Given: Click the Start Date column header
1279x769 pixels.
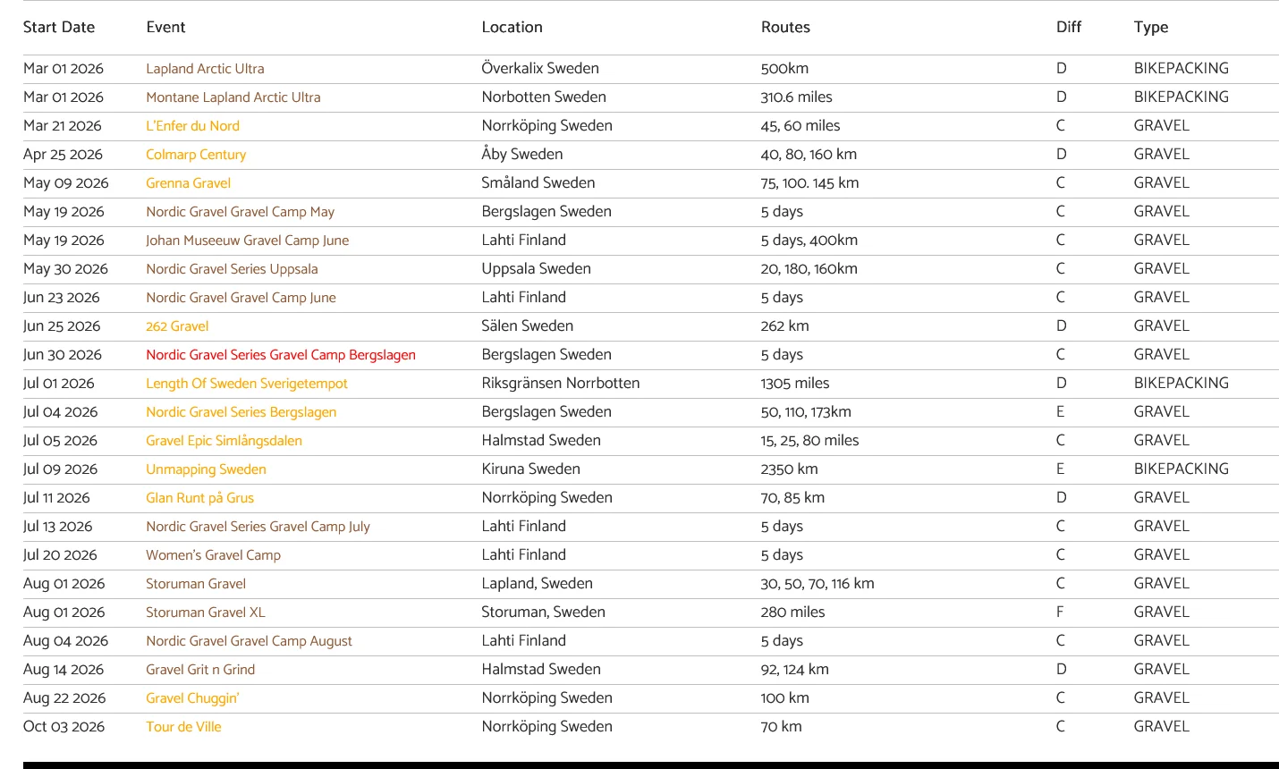Looking at the screenshot, I should 59,28.
